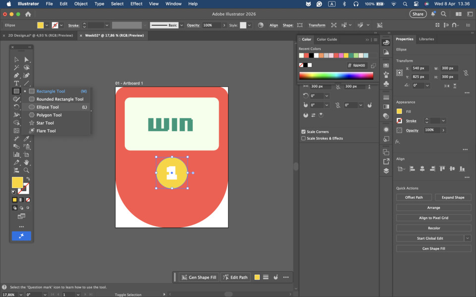Click Flip Horizontally icon in Transform section
Viewport: 476px width, 297px height.
(447, 86)
